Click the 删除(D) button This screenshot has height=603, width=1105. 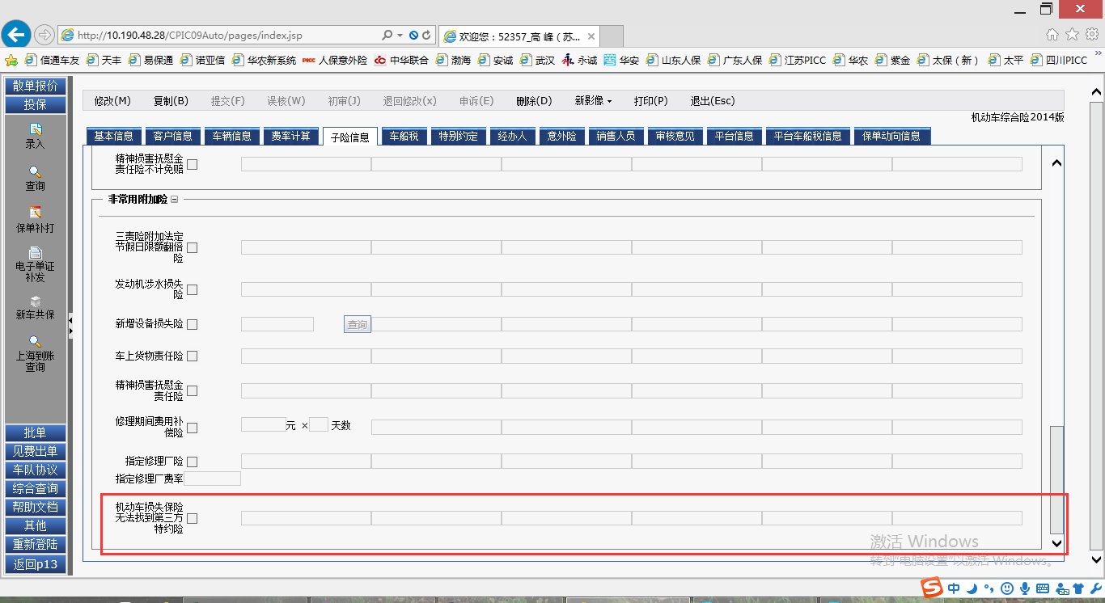(x=534, y=101)
